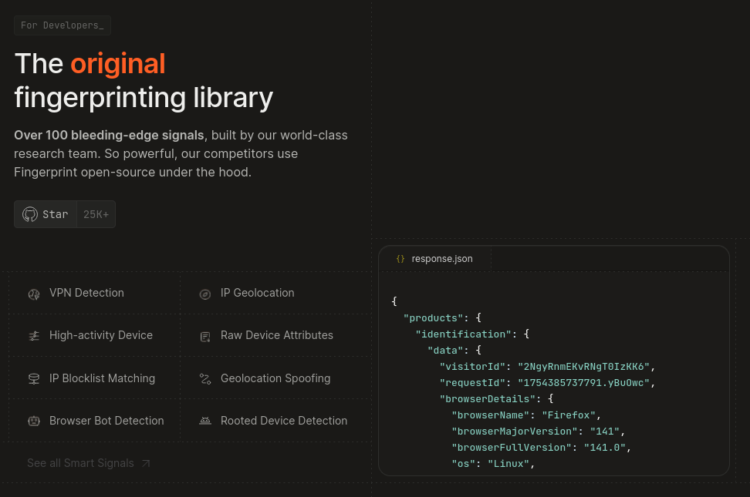Click the 25K+ star count

click(x=96, y=214)
